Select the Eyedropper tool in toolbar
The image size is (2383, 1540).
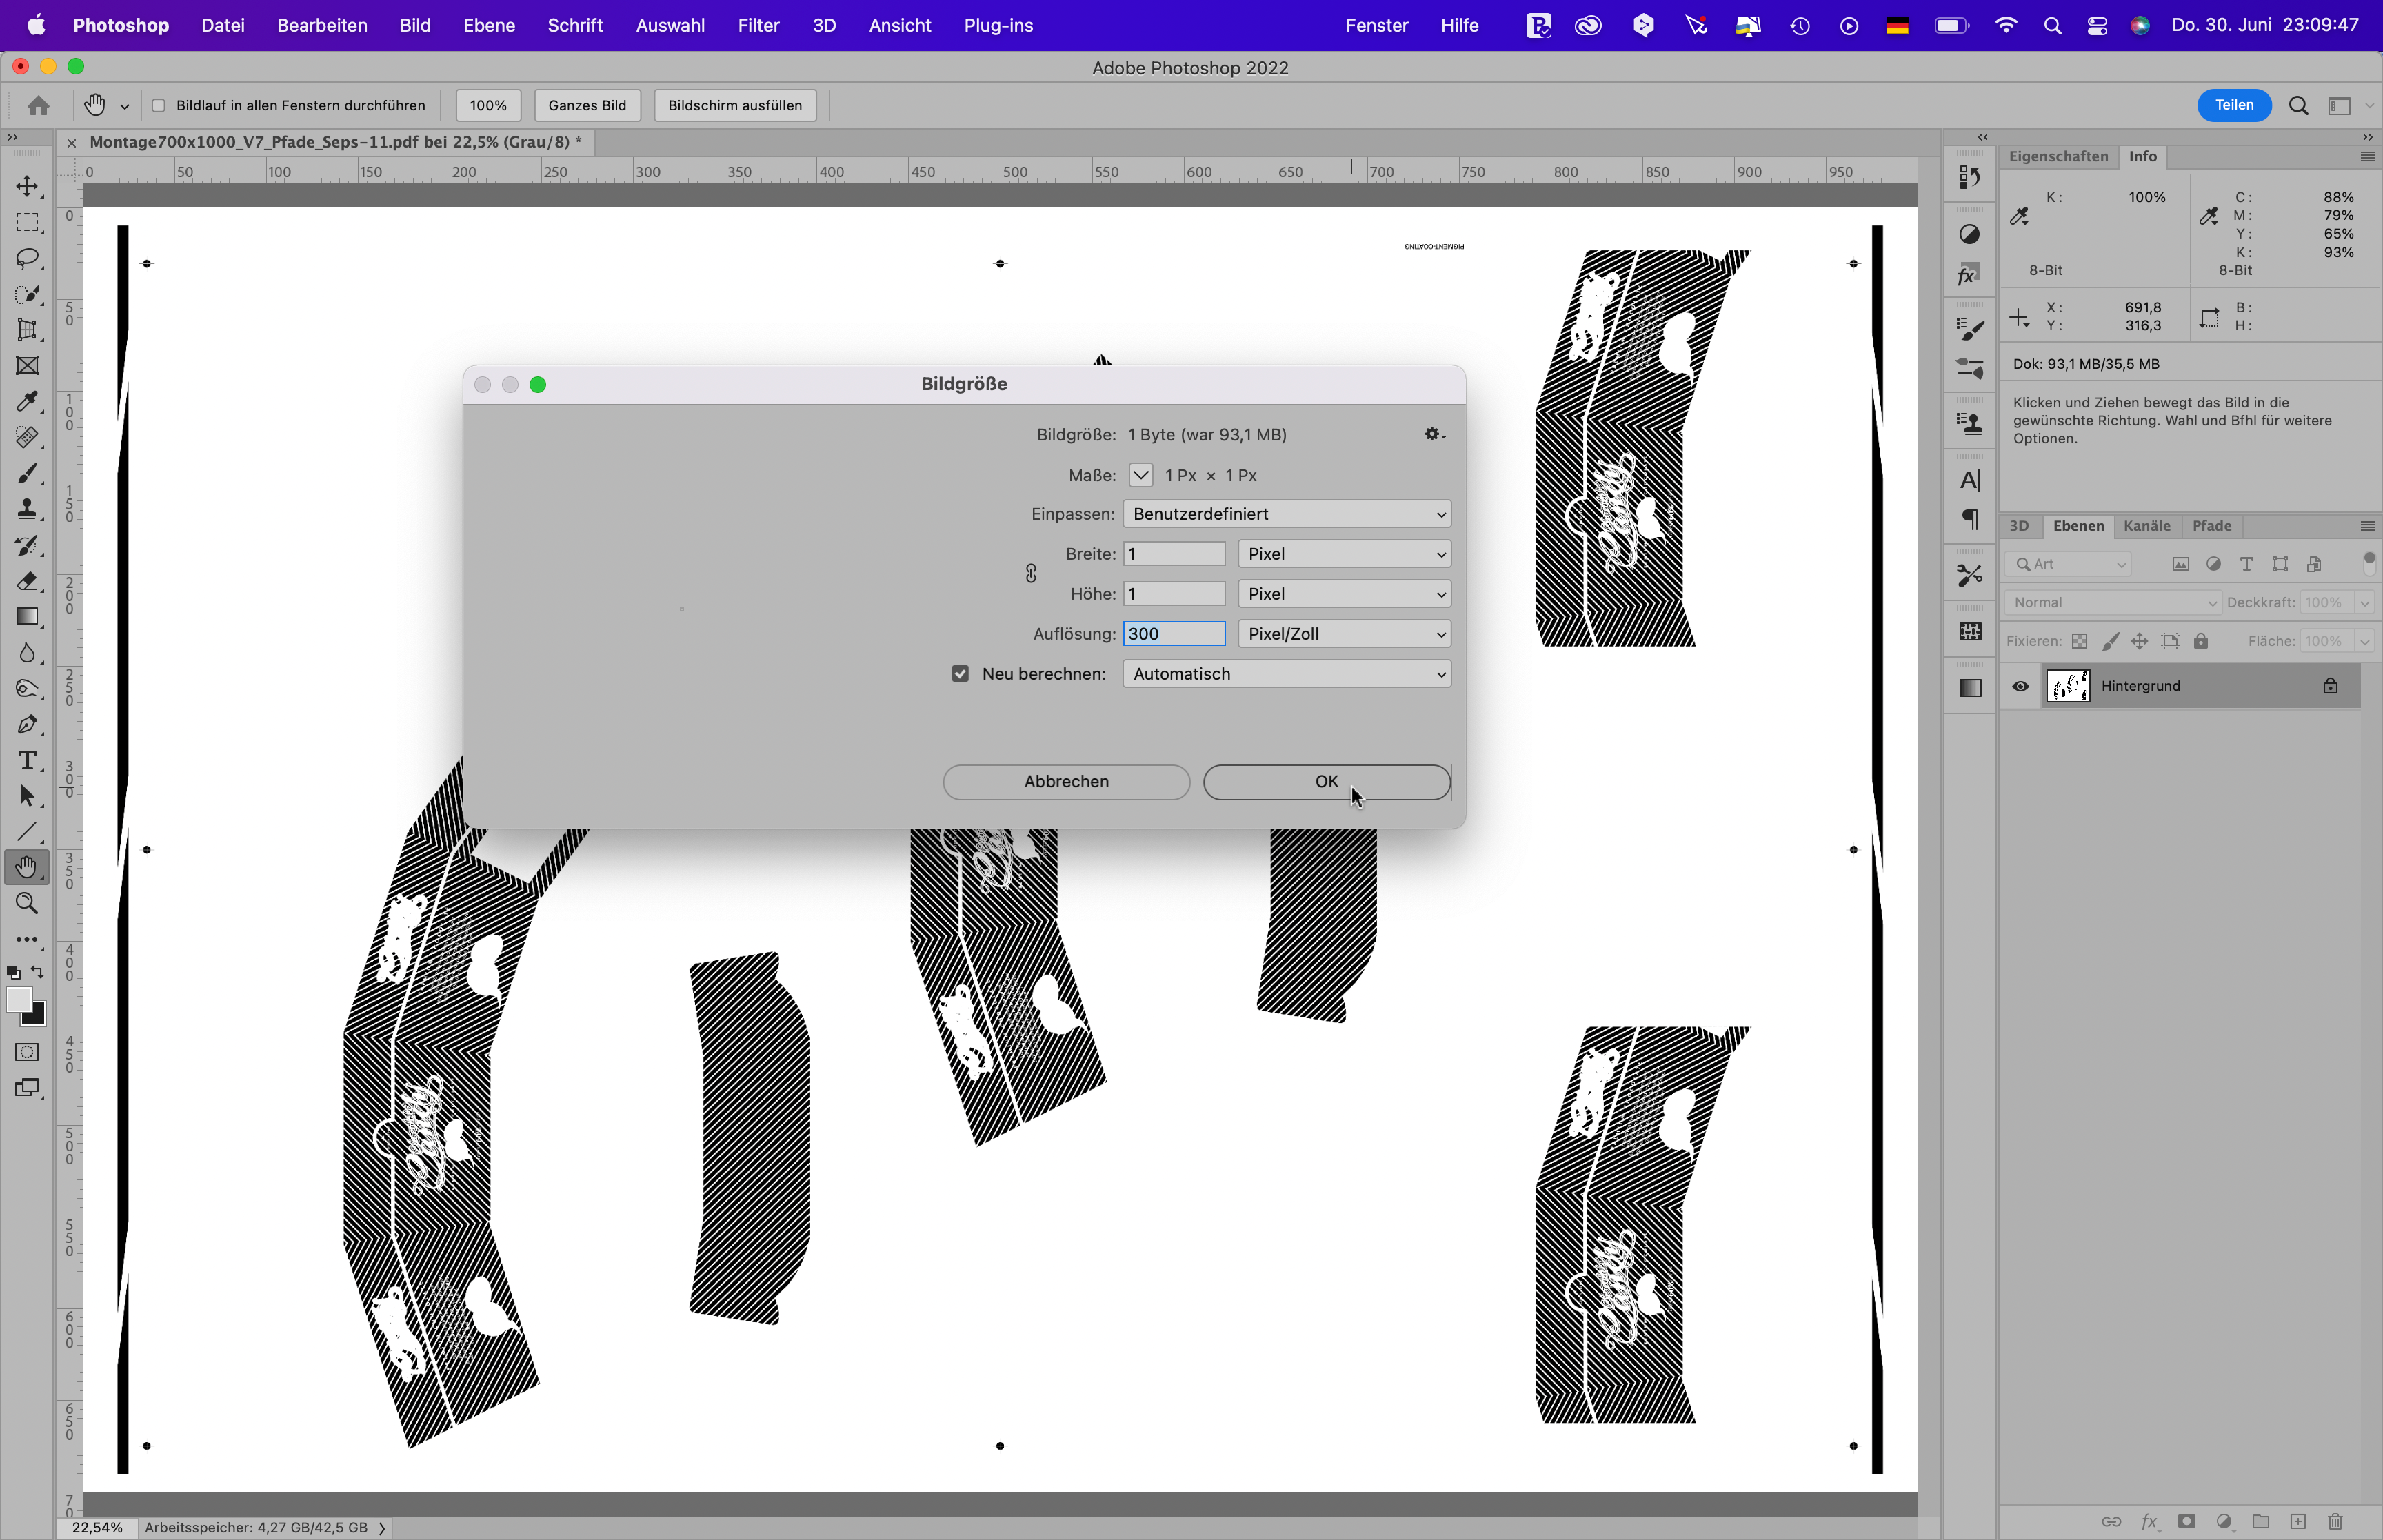[27, 401]
